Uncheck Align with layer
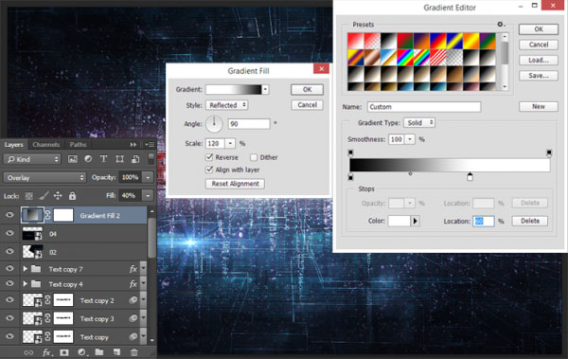Image resolution: width=568 pixels, height=359 pixels. point(209,170)
